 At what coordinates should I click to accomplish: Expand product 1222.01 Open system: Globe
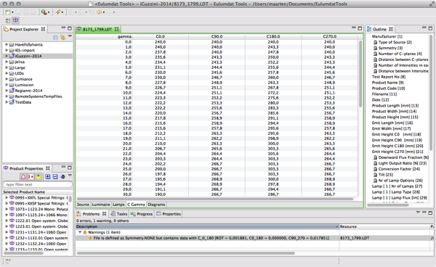pos(7,221)
